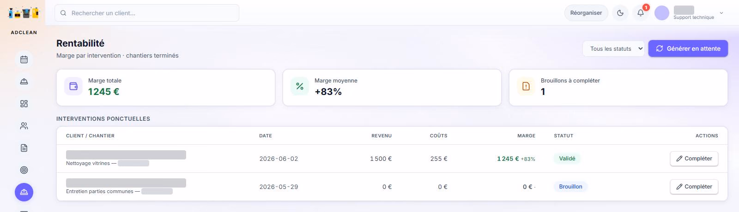The height and width of the screenshot is (212, 739).
Task: Open the dashboard grid sidebar icon
Action: pos(24,104)
